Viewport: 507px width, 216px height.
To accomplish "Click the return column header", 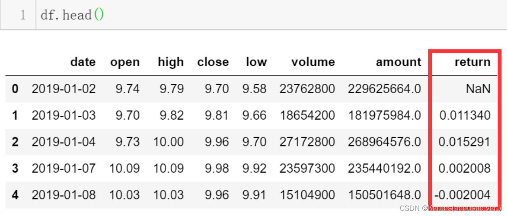I will pos(473,62).
